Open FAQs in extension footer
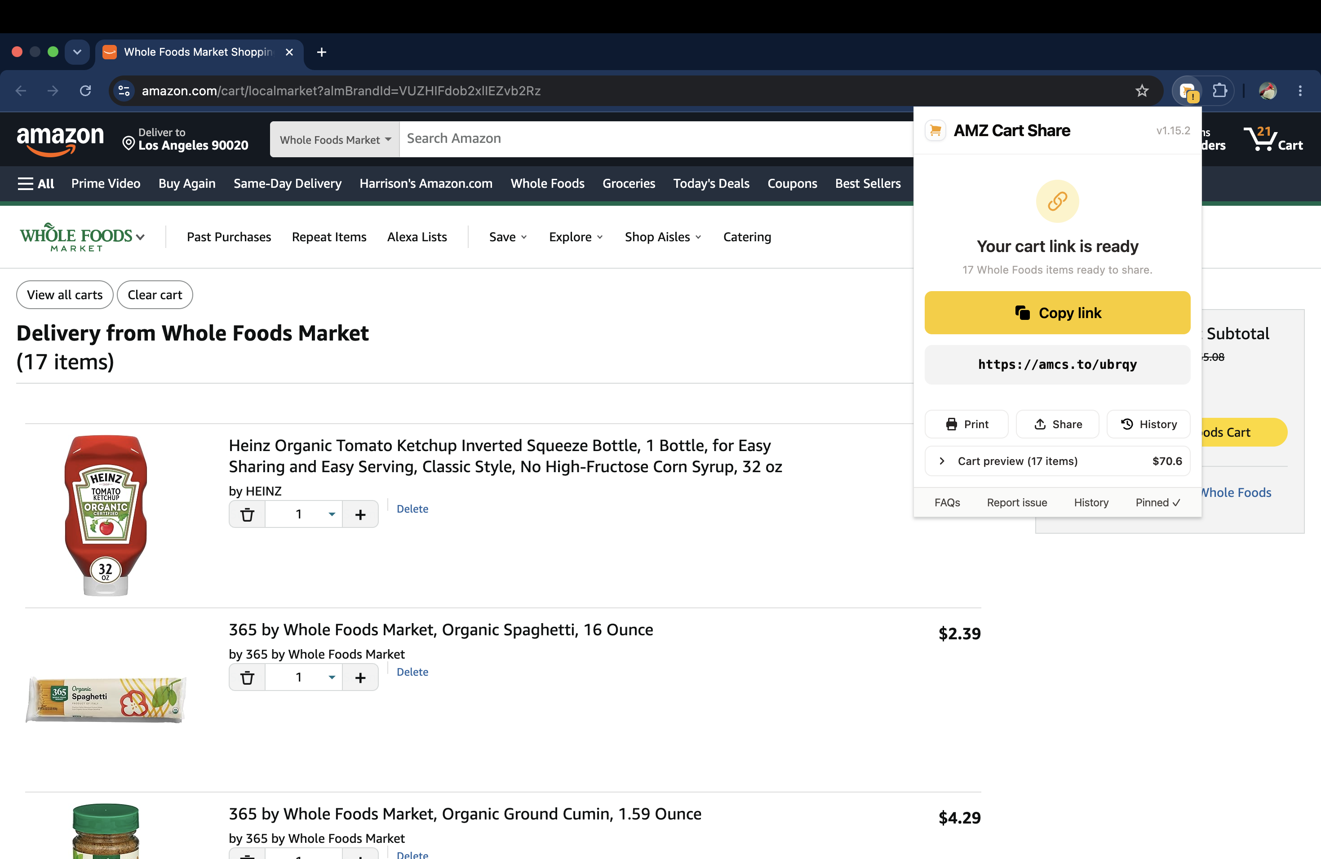 coord(947,503)
